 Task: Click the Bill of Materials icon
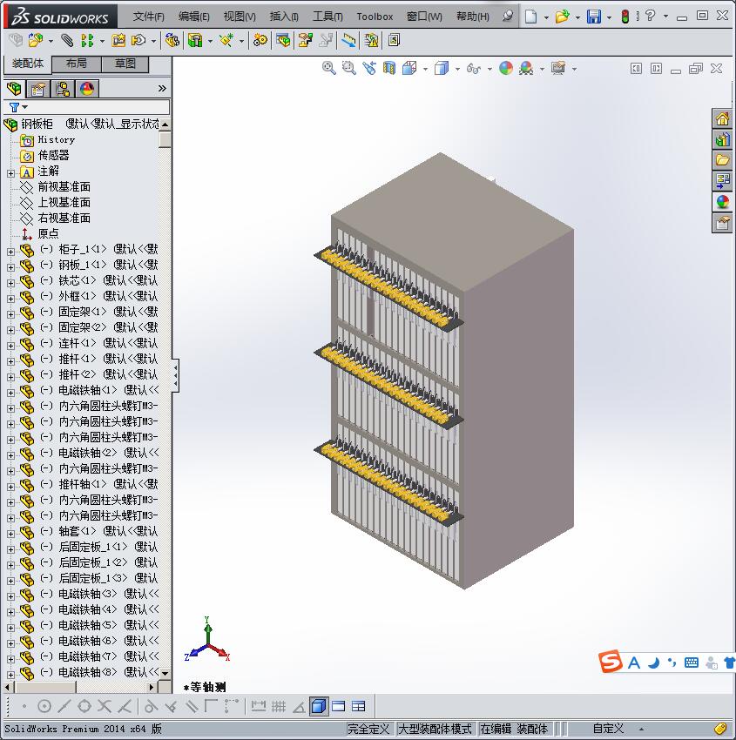(283, 41)
